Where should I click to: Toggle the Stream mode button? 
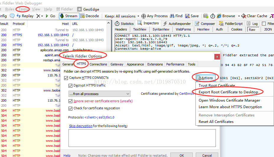point(69,16)
